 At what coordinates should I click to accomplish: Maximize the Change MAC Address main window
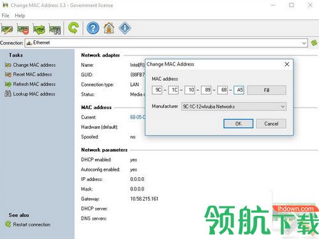point(292,5)
